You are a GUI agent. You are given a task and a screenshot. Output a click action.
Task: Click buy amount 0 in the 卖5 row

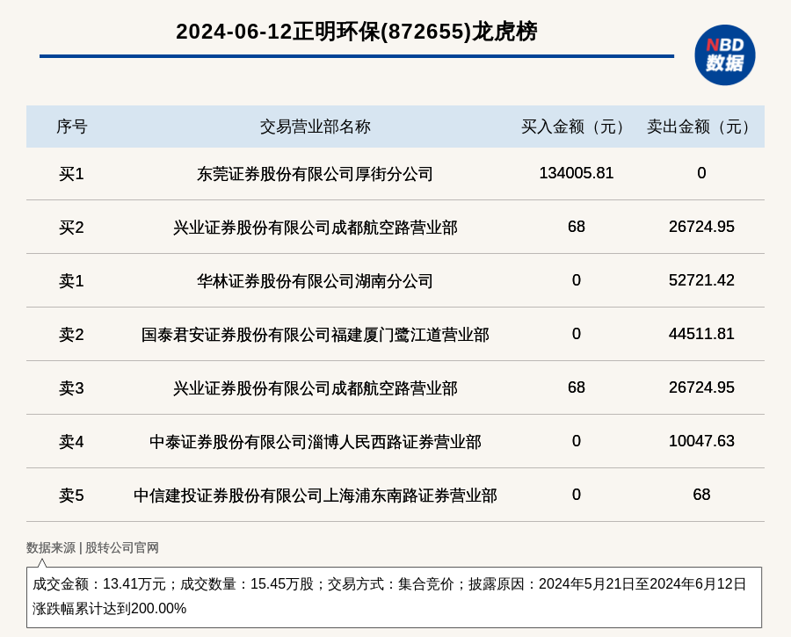[576, 495]
